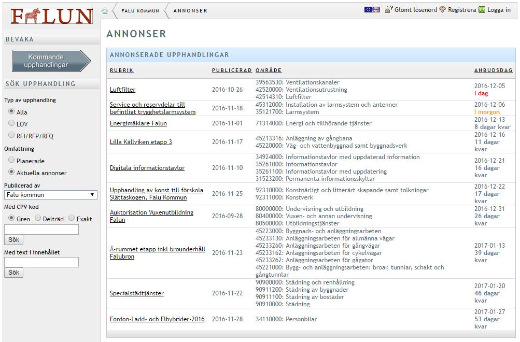Click Sök button under text field
This screenshot has width=520, height=342.
point(13,273)
